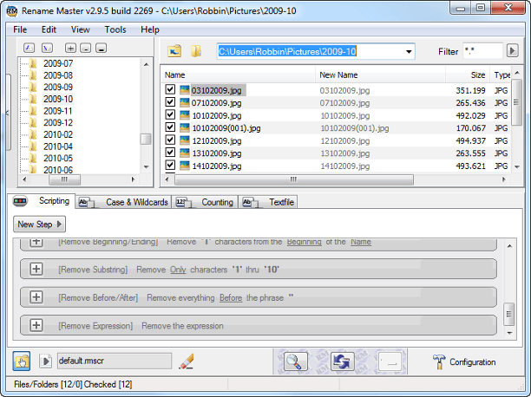Viewport: 531px width, 397px height.
Task: Open the New Step menu button
Action: pyautogui.click(x=39, y=224)
